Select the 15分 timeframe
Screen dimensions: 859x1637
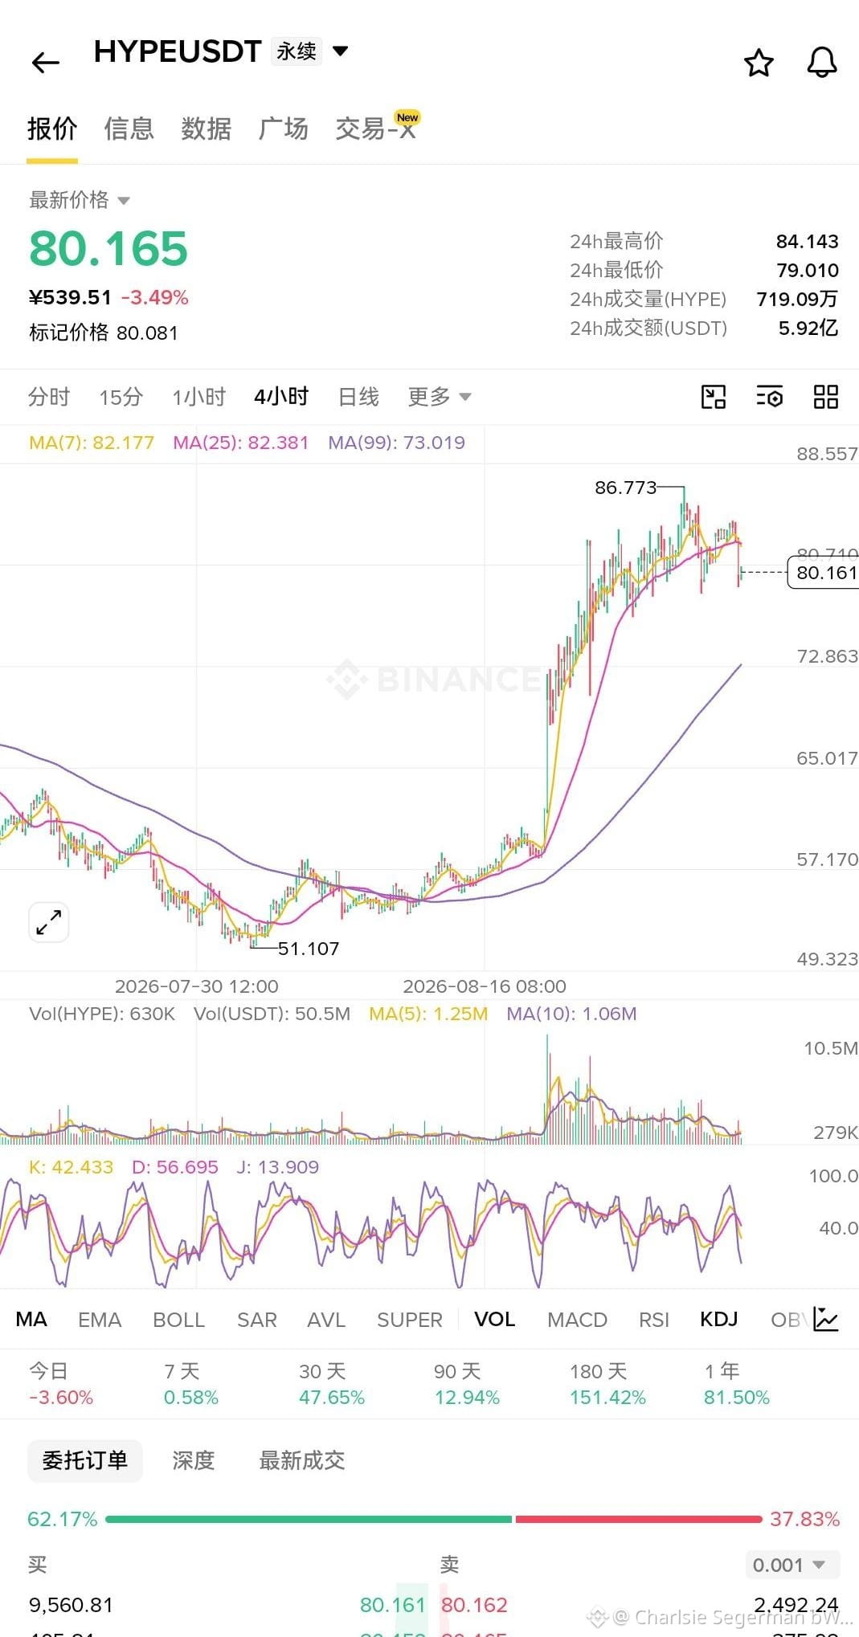(121, 397)
